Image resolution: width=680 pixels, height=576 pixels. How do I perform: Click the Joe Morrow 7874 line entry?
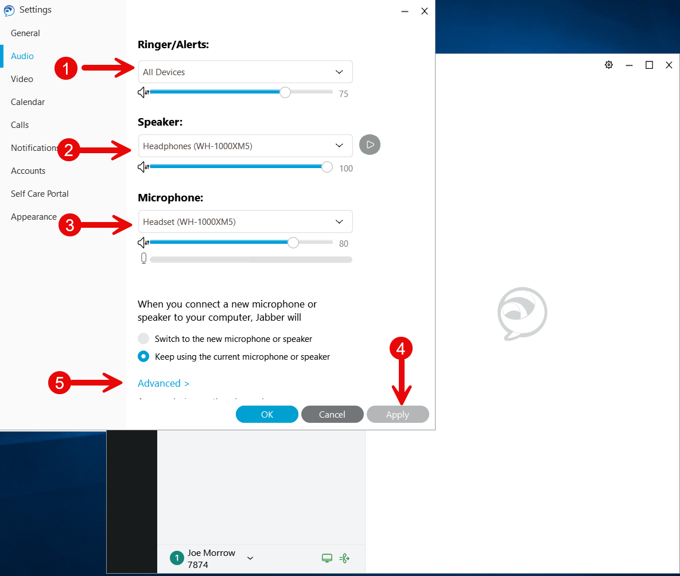[211, 558]
